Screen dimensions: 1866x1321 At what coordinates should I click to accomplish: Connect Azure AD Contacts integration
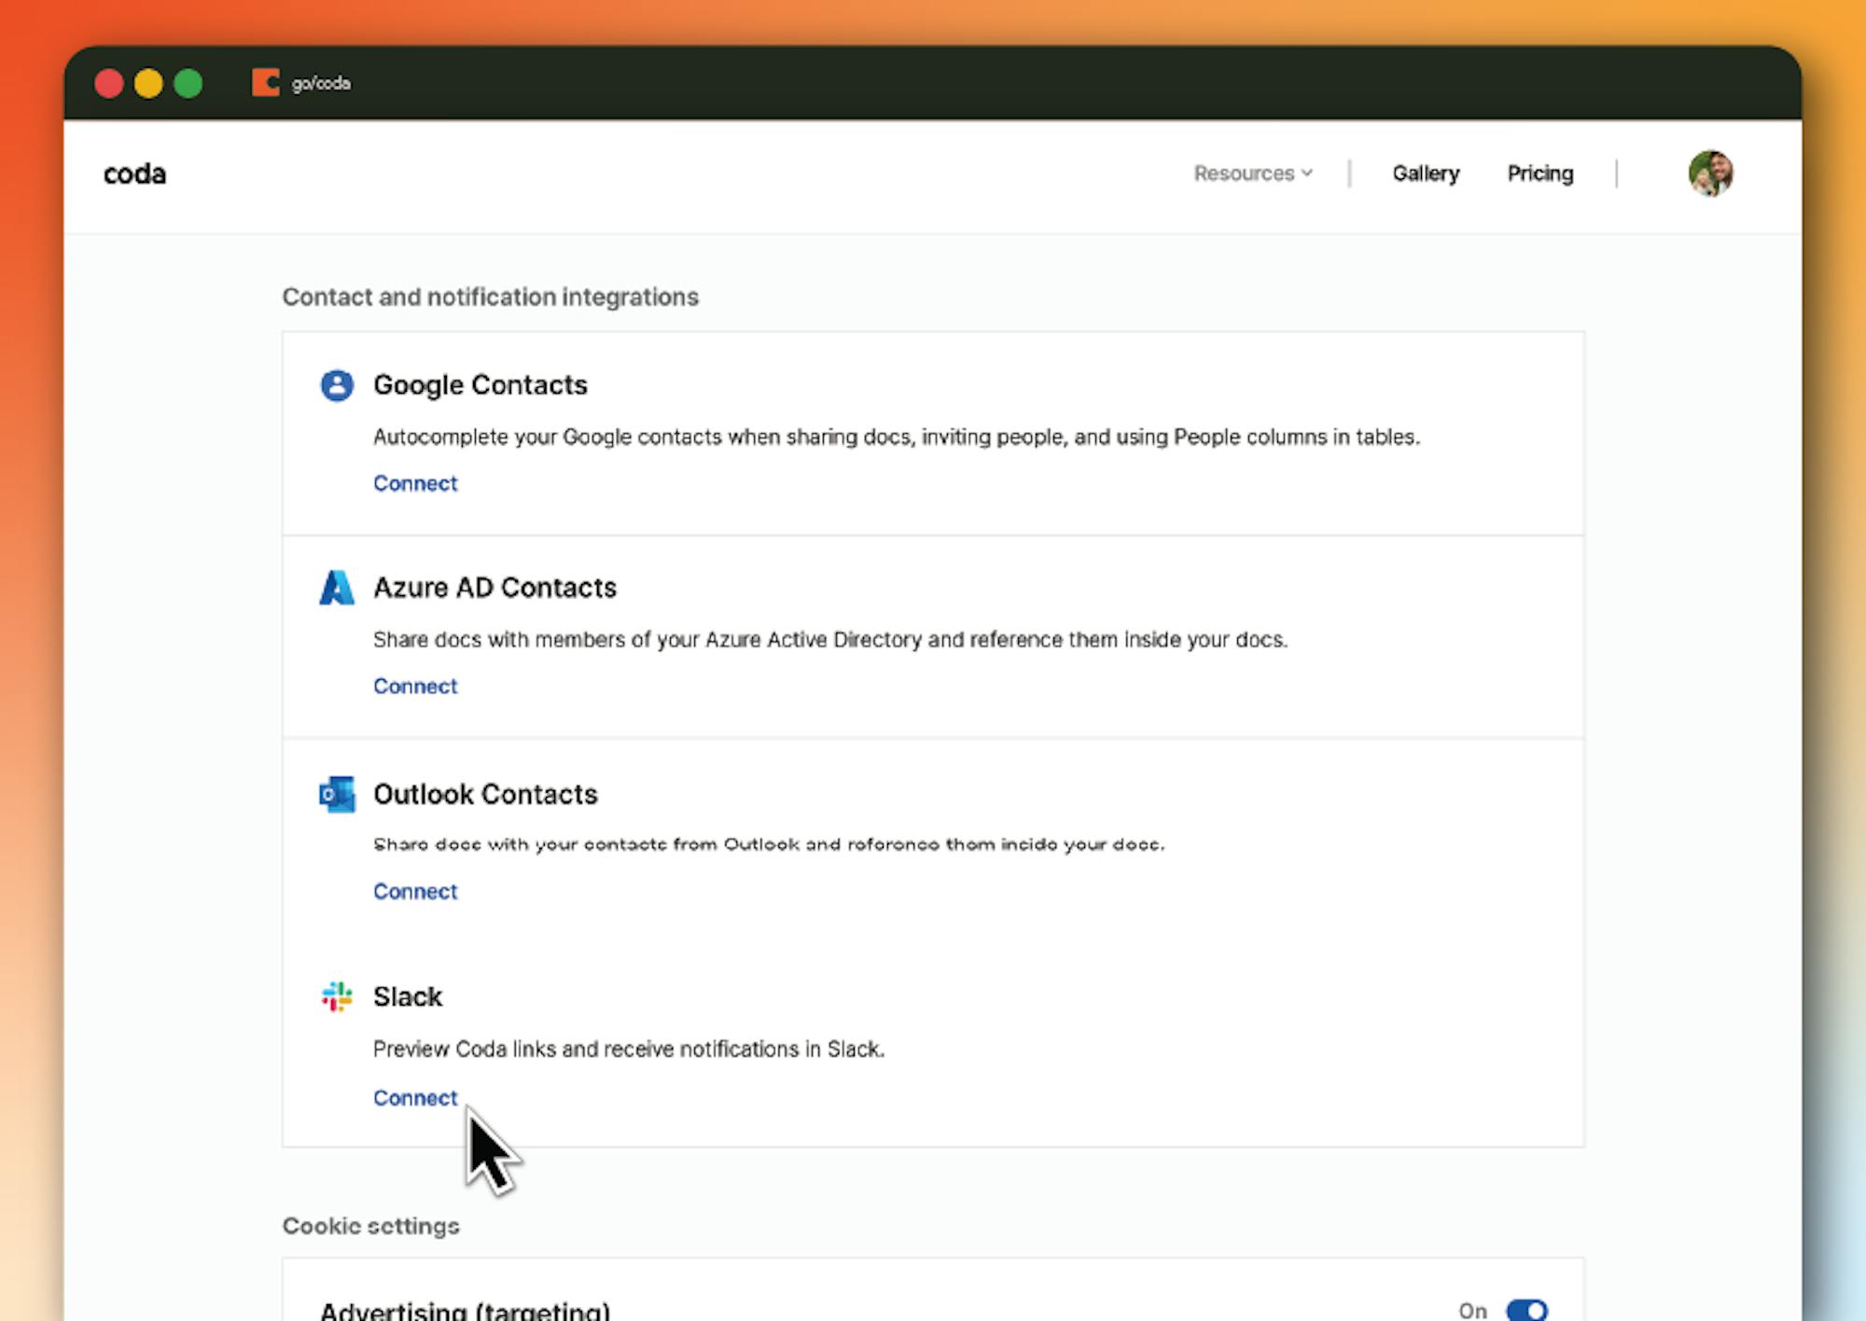[415, 686]
